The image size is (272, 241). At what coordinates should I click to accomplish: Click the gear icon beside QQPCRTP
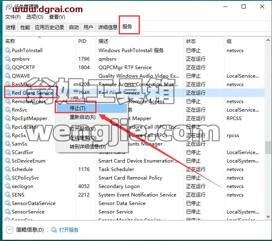point(8,67)
